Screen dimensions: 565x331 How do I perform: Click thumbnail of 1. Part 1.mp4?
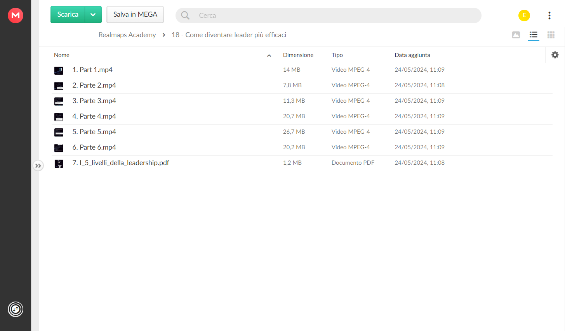click(x=59, y=71)
